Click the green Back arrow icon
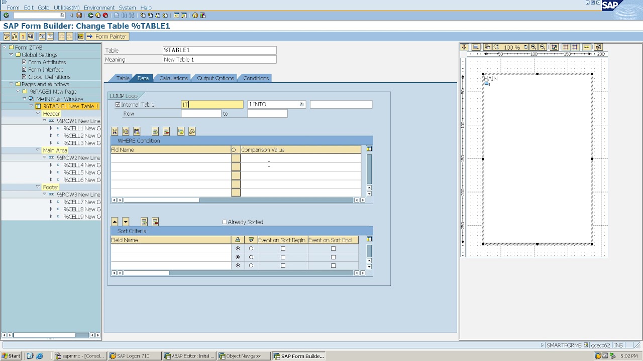This screenshot has width=643, height=361. [91, 16]
